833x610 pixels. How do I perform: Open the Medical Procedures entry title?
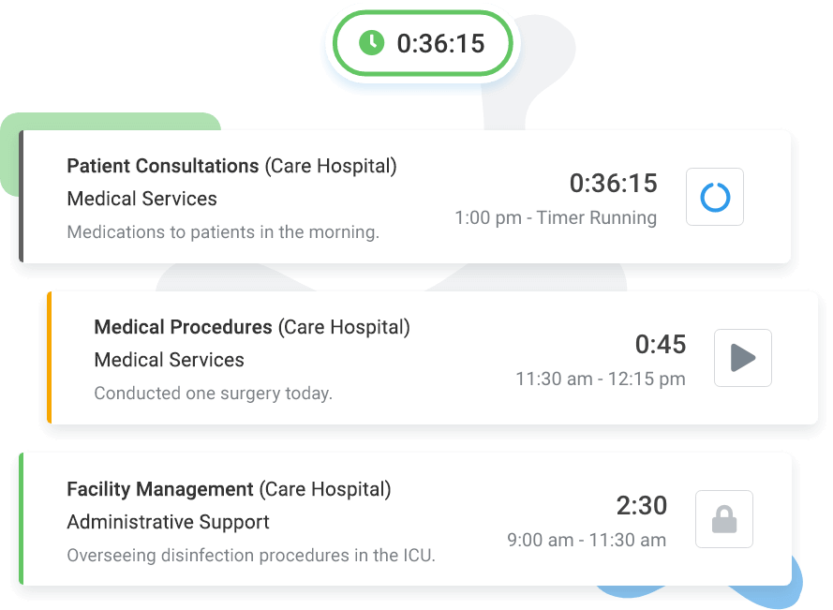(x=183, y=327)
